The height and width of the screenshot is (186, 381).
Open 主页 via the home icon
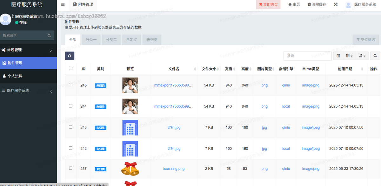pyautogui.click(x=290, y=4)
